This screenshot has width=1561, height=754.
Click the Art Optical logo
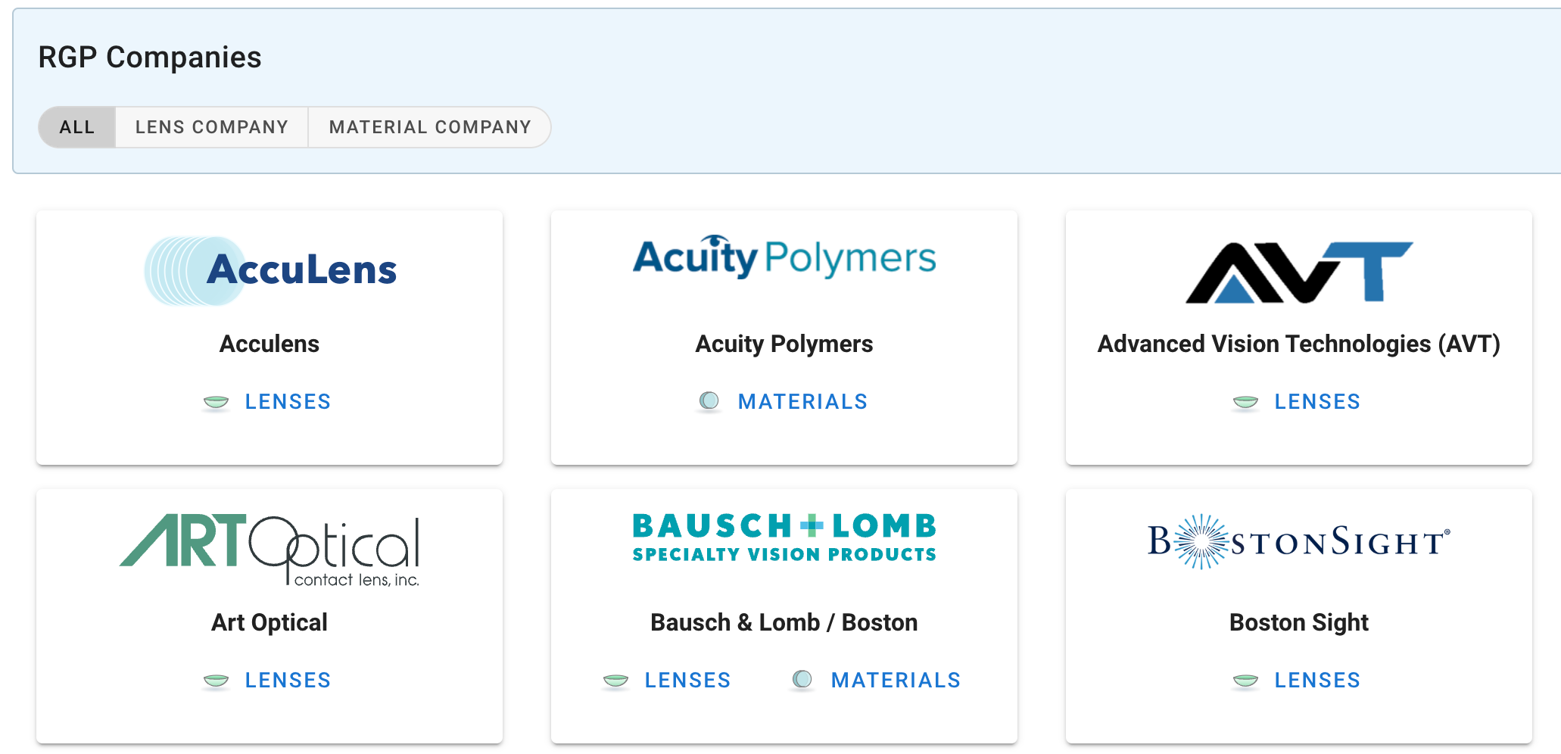[x=270, y=550]
